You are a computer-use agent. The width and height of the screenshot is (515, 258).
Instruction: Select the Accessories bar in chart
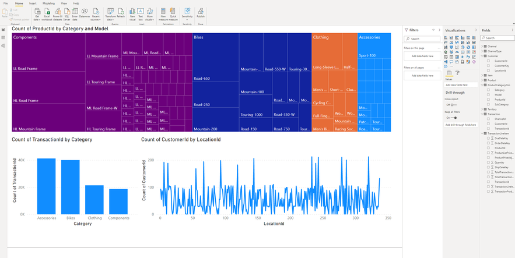tap(46, 186)
